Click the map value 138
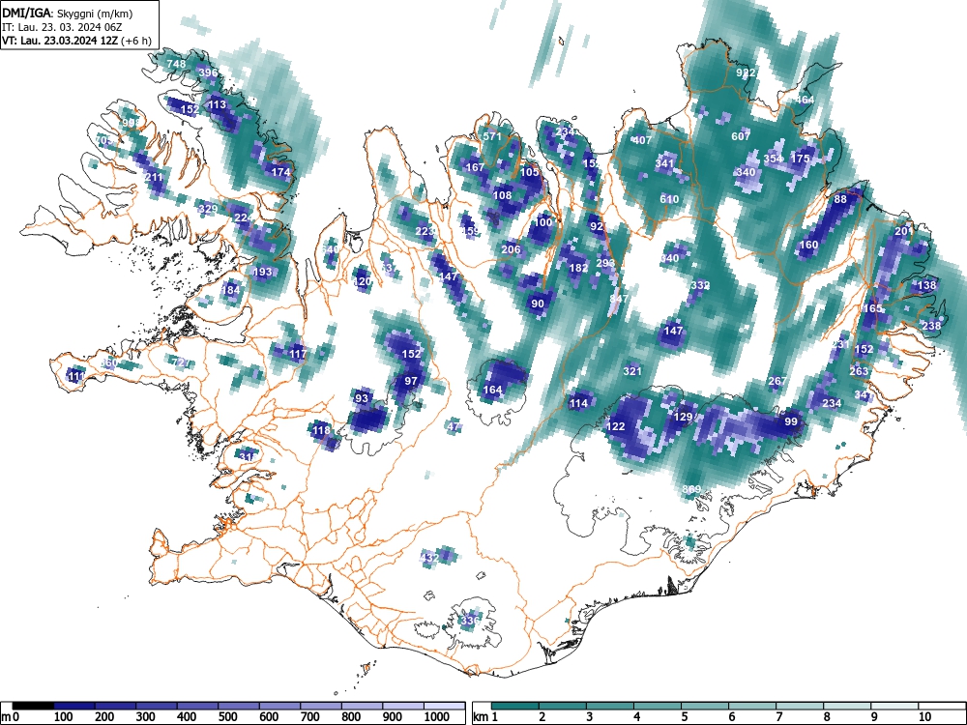 coord(927,285)
